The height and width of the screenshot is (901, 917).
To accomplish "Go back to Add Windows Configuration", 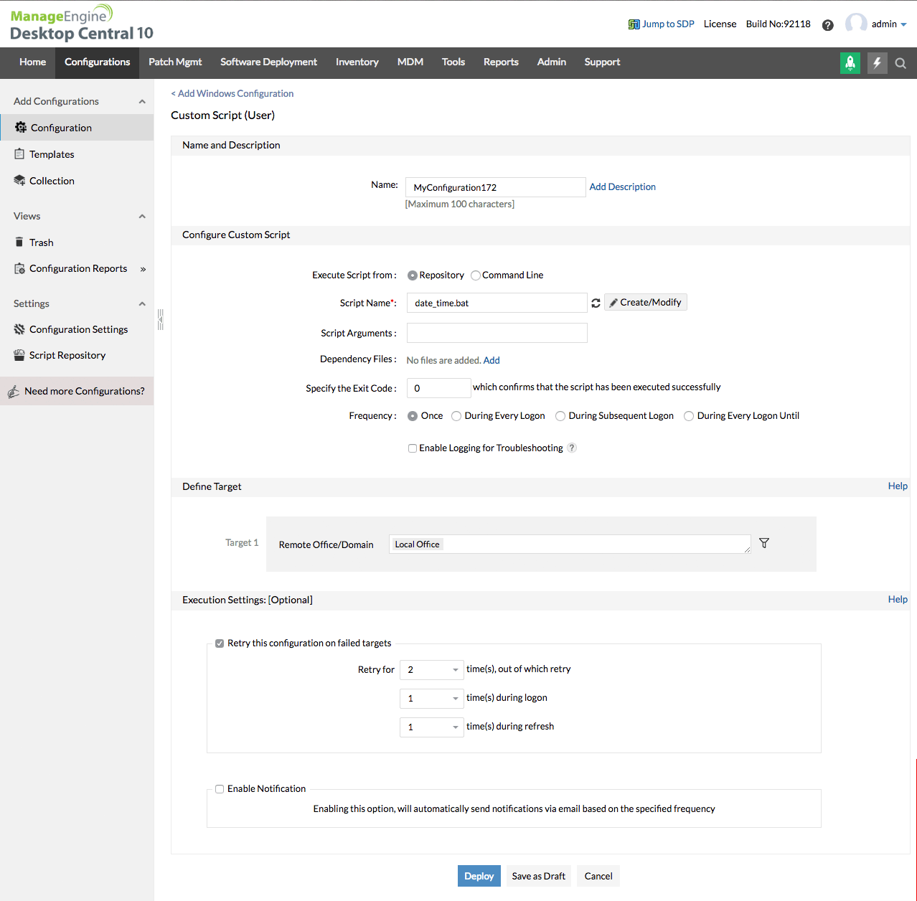I will [232, 93].
